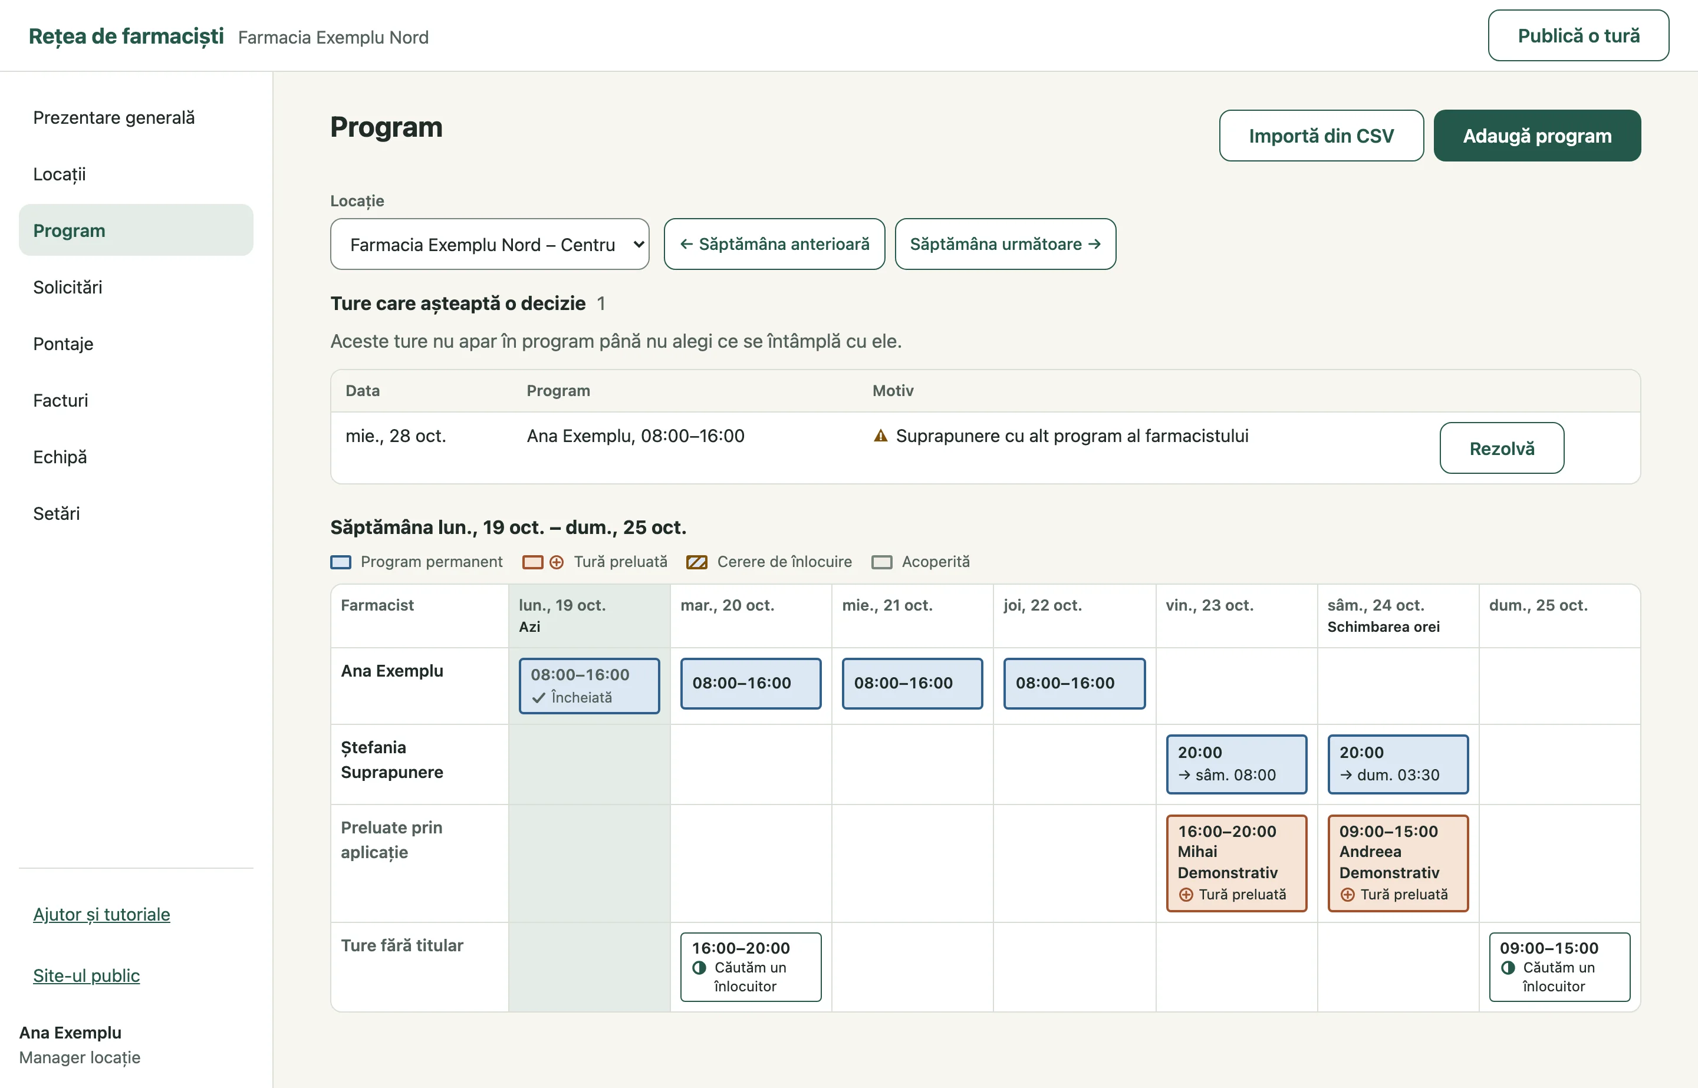The image size is (1698, 1088).
Task: Open Ana Exemplu's Monday 08:00–16:00 completed shift
Action: click(590, 686)
